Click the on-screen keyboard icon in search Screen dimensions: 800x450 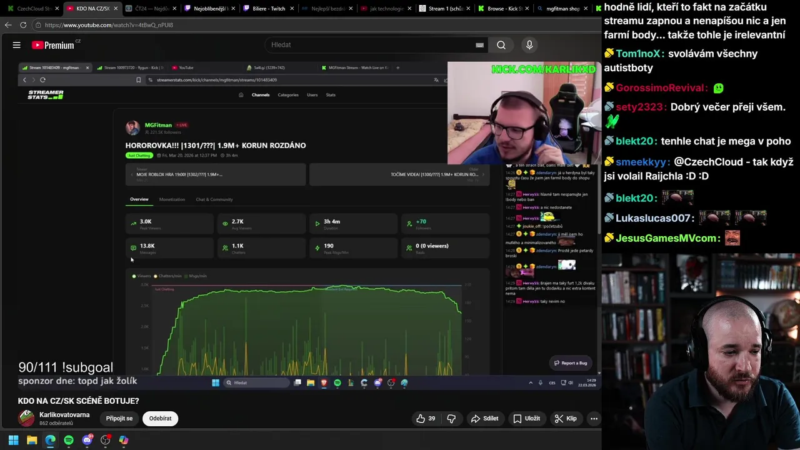click(x=479, y=45)
